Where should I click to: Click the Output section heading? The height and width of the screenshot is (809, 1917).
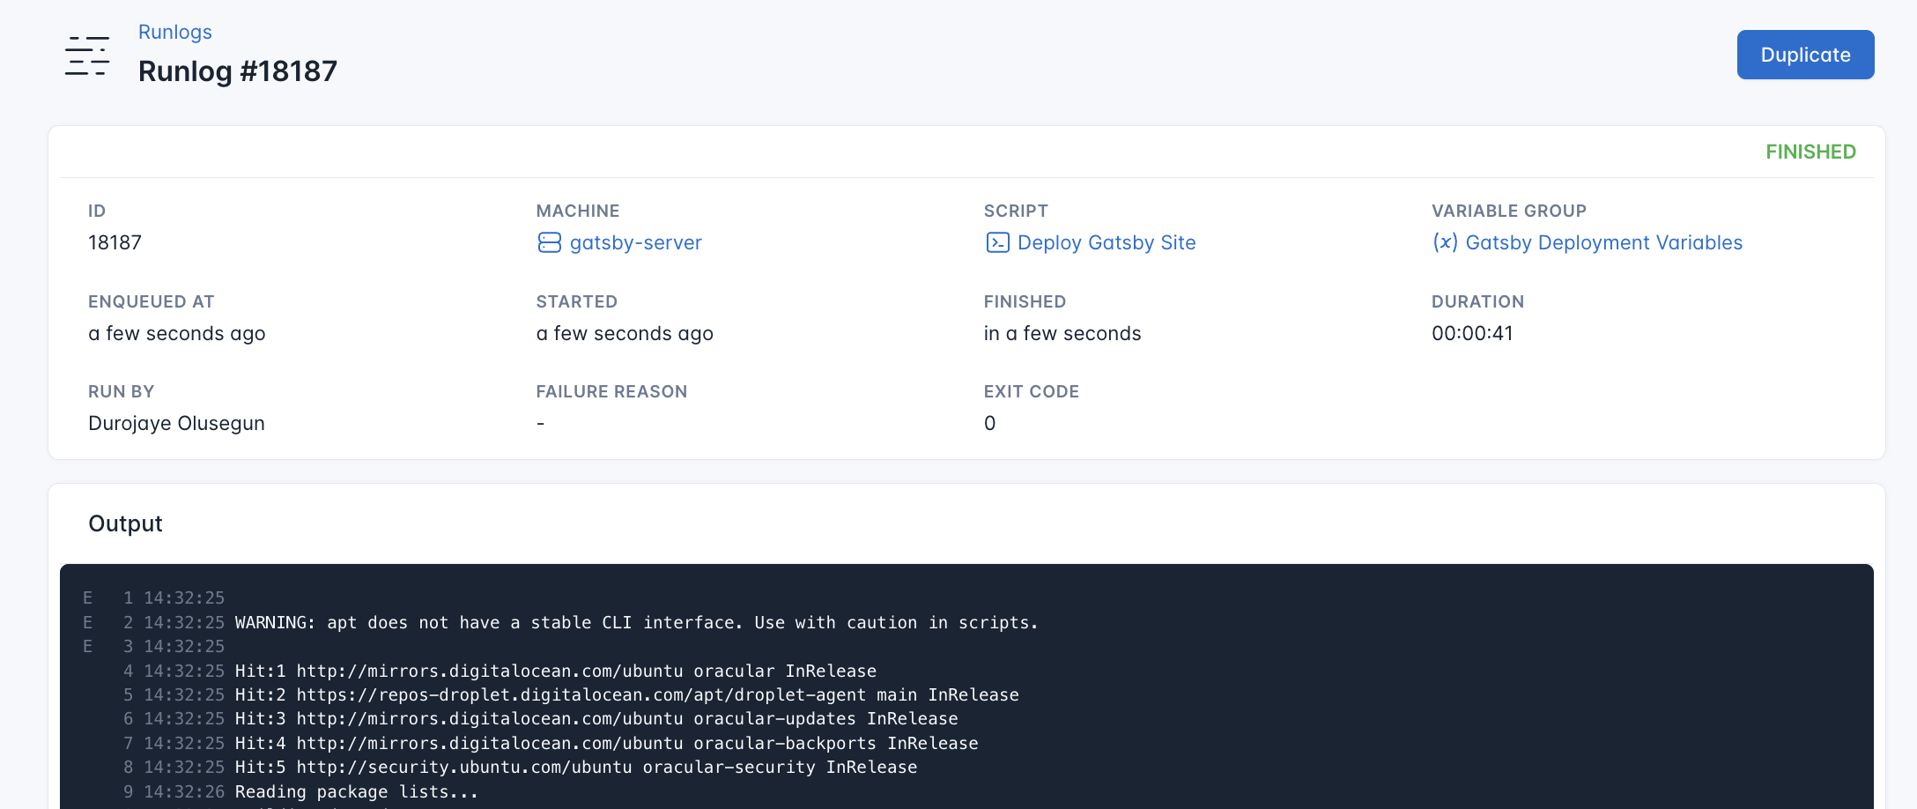tap(124, 523)
